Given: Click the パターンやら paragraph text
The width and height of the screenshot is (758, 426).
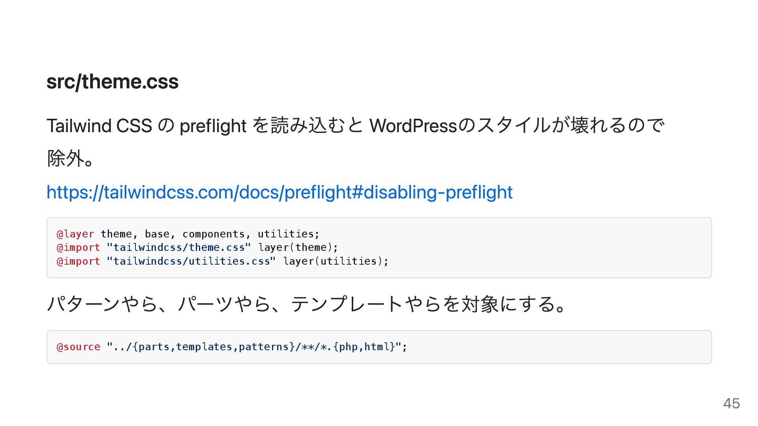Looking at the screenshot, I should point(306,304).
